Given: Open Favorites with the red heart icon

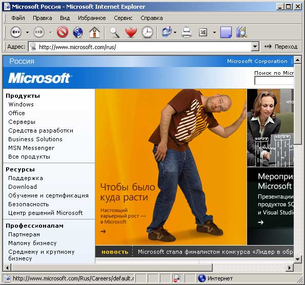Looking at the screenshot, I should pyautogui.click(x=131, y=32).
